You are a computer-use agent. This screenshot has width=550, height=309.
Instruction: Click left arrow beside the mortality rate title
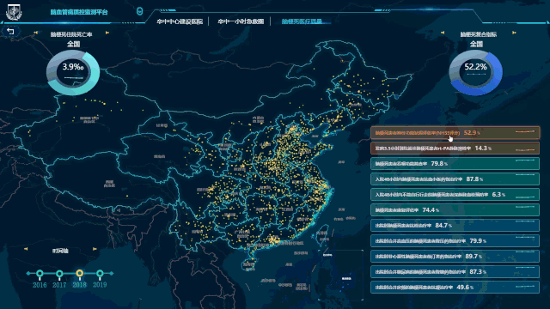(36, 33)
